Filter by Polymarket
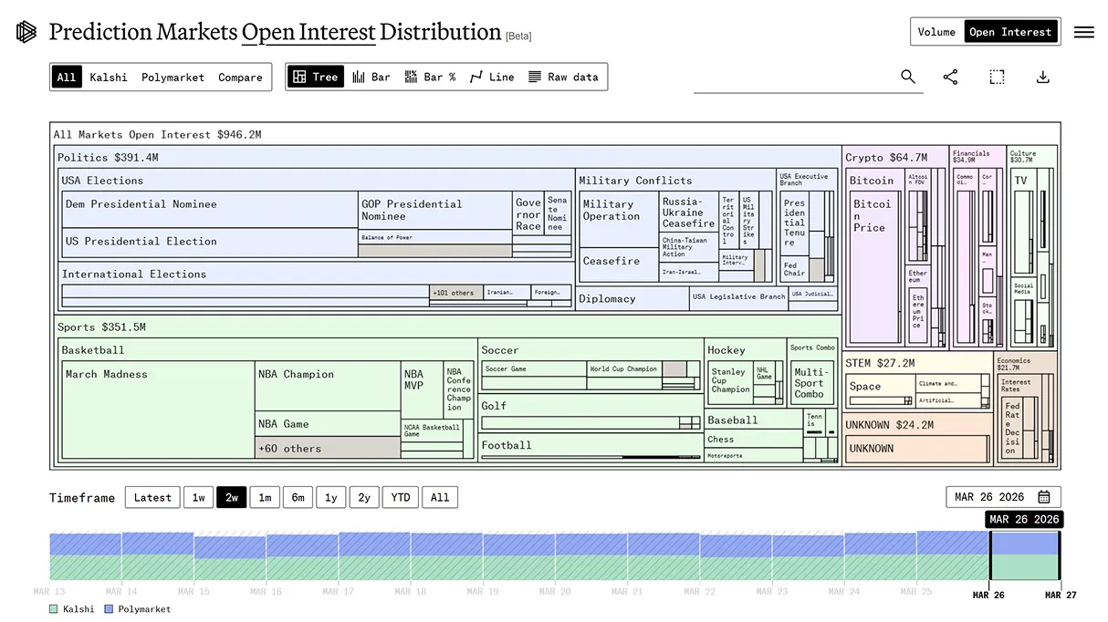Viewport: 1108px width, 622px height. pyautogui.click(x=172, y=78)
